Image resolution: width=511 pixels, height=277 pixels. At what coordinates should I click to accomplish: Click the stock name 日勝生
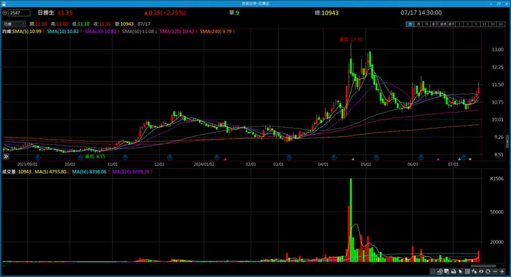[46, 12]
